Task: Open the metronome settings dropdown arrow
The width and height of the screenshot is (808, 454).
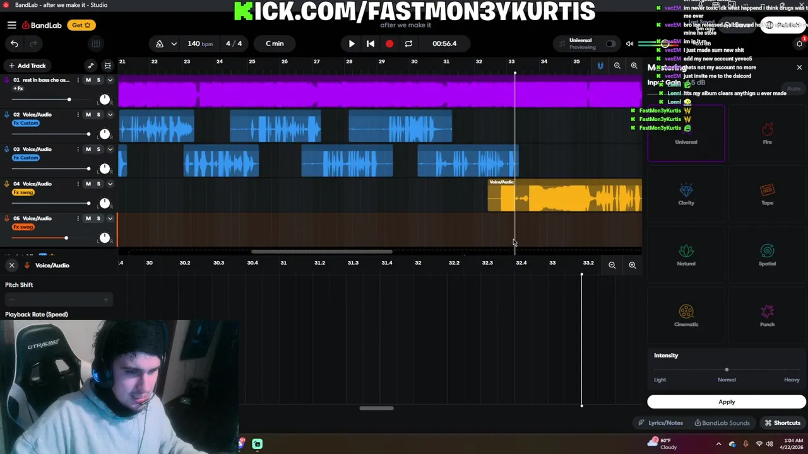Action: (174, 44)
